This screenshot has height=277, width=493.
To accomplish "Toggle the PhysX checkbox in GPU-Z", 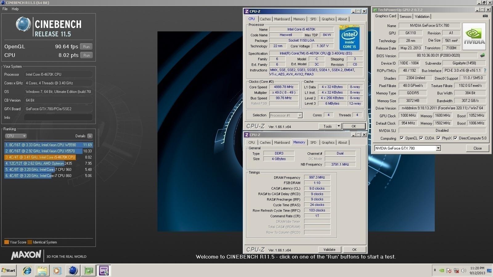I will (x=438, y=138).
